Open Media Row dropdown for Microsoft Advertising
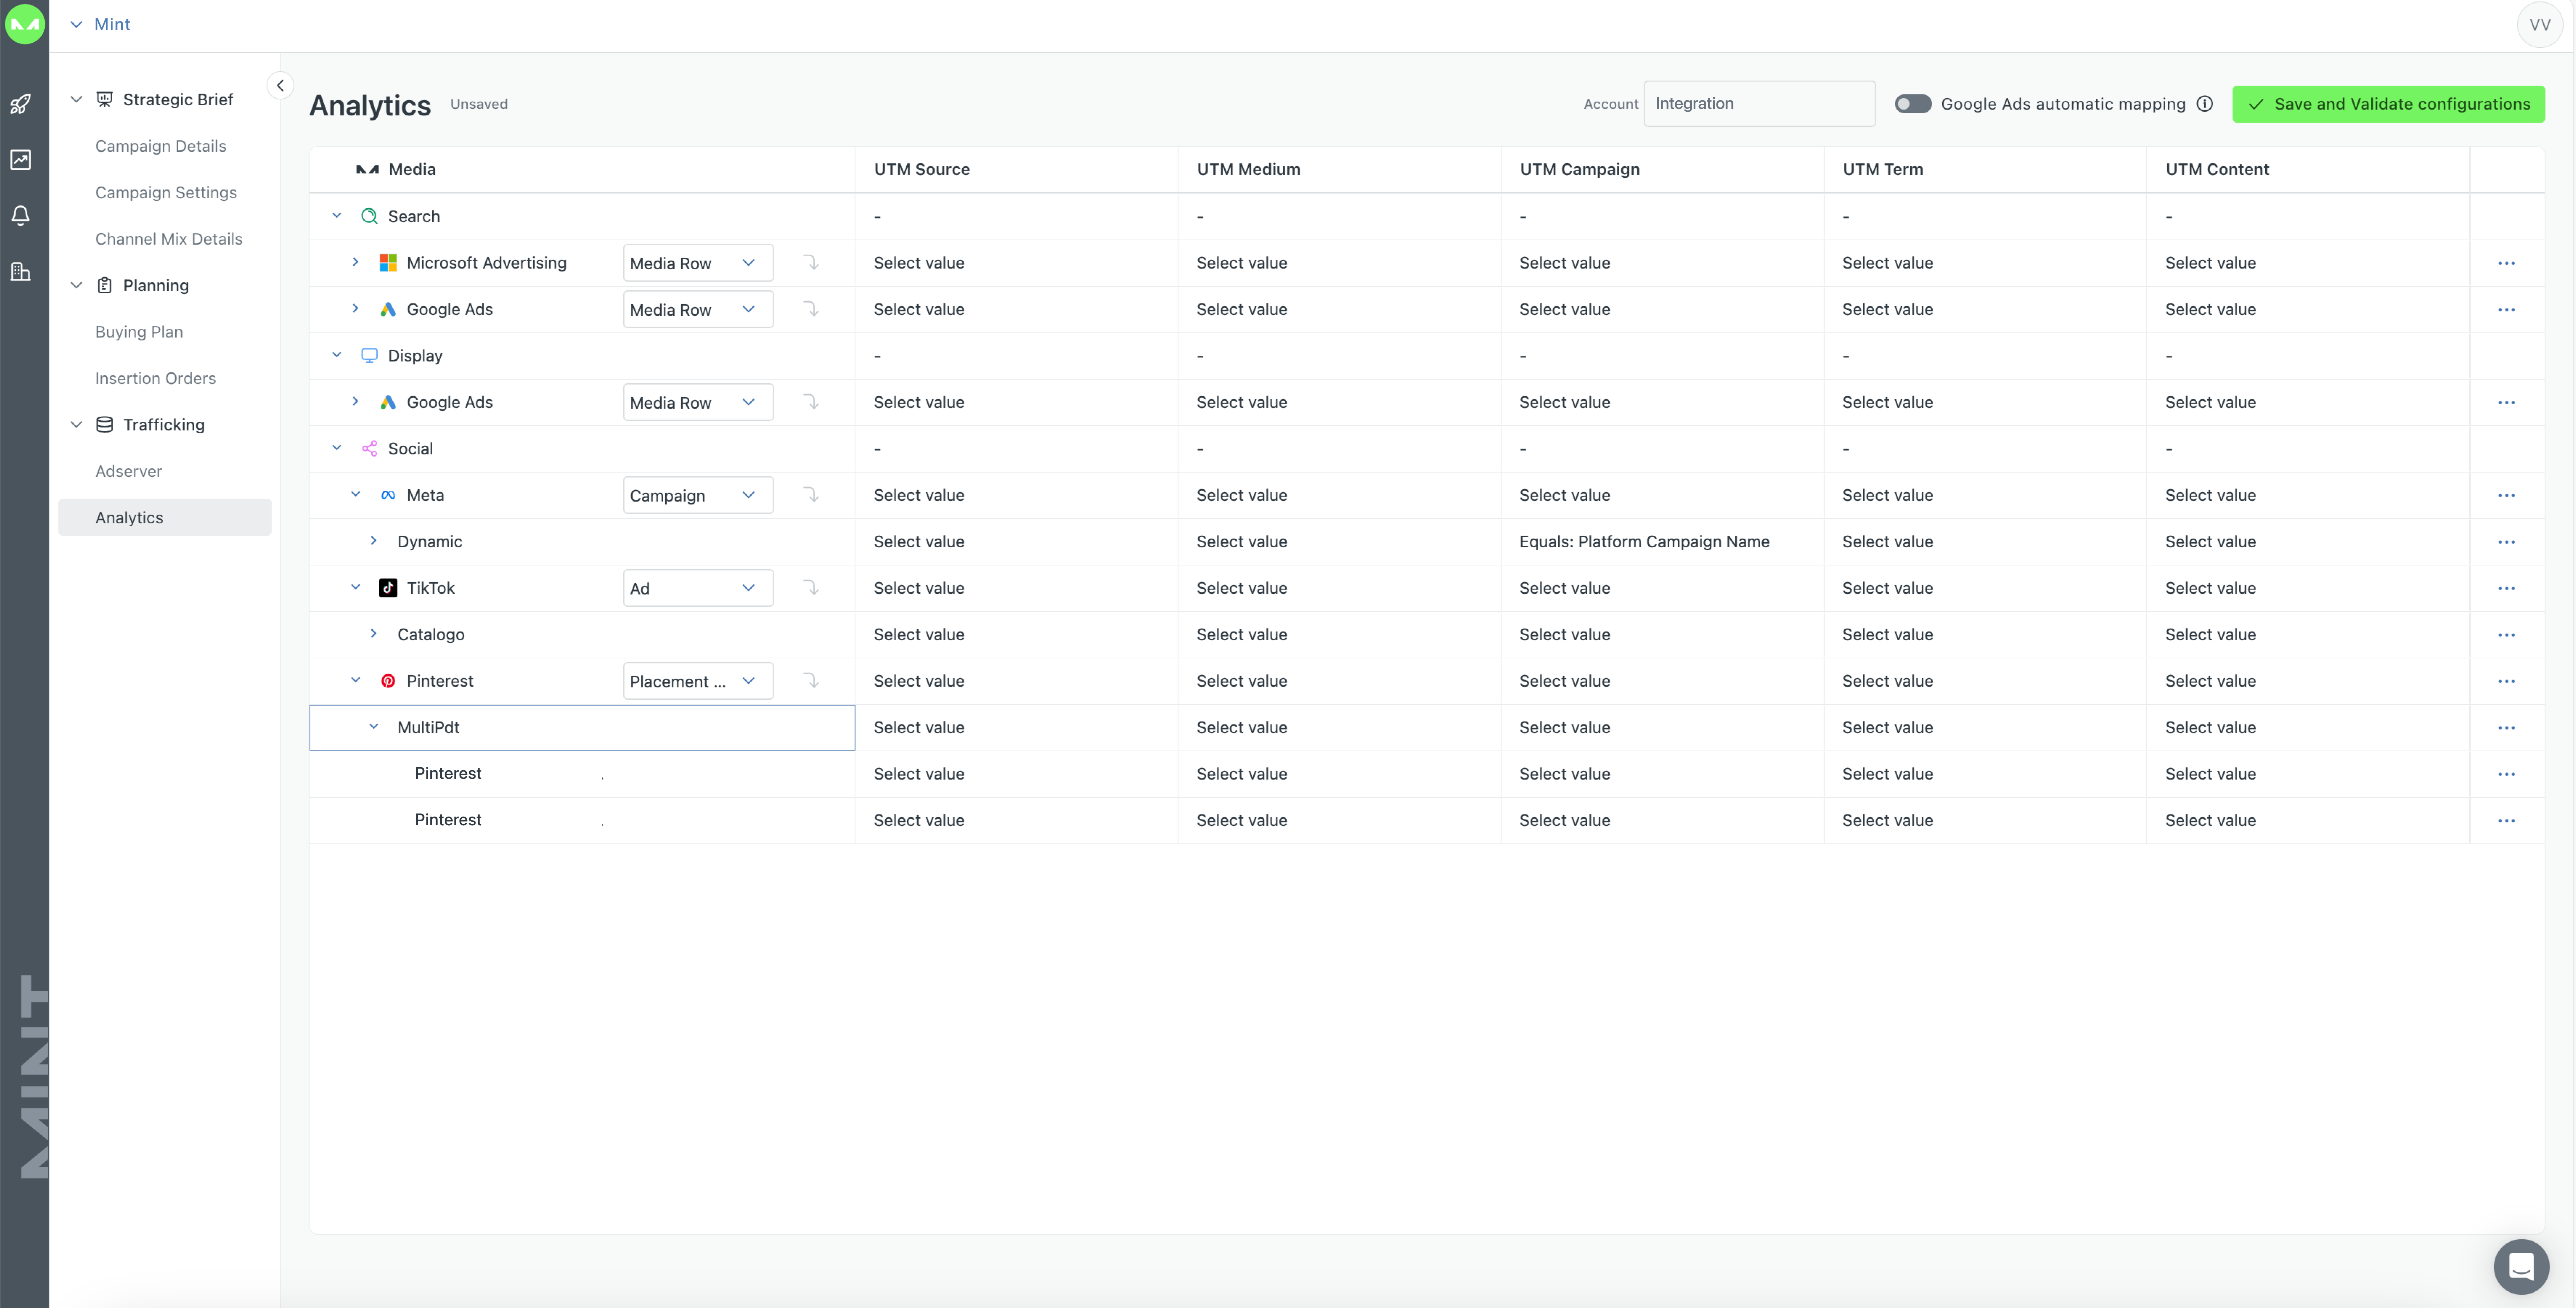2576x1308 pixels. point(697,263)
